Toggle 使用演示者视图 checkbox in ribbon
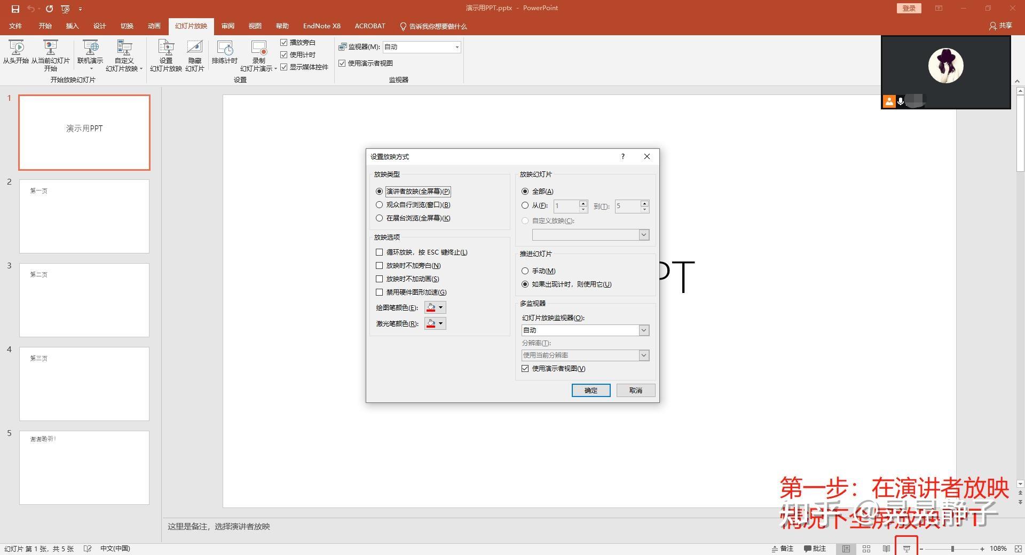This screenshot has height=555, width=1025. point(342,63)
